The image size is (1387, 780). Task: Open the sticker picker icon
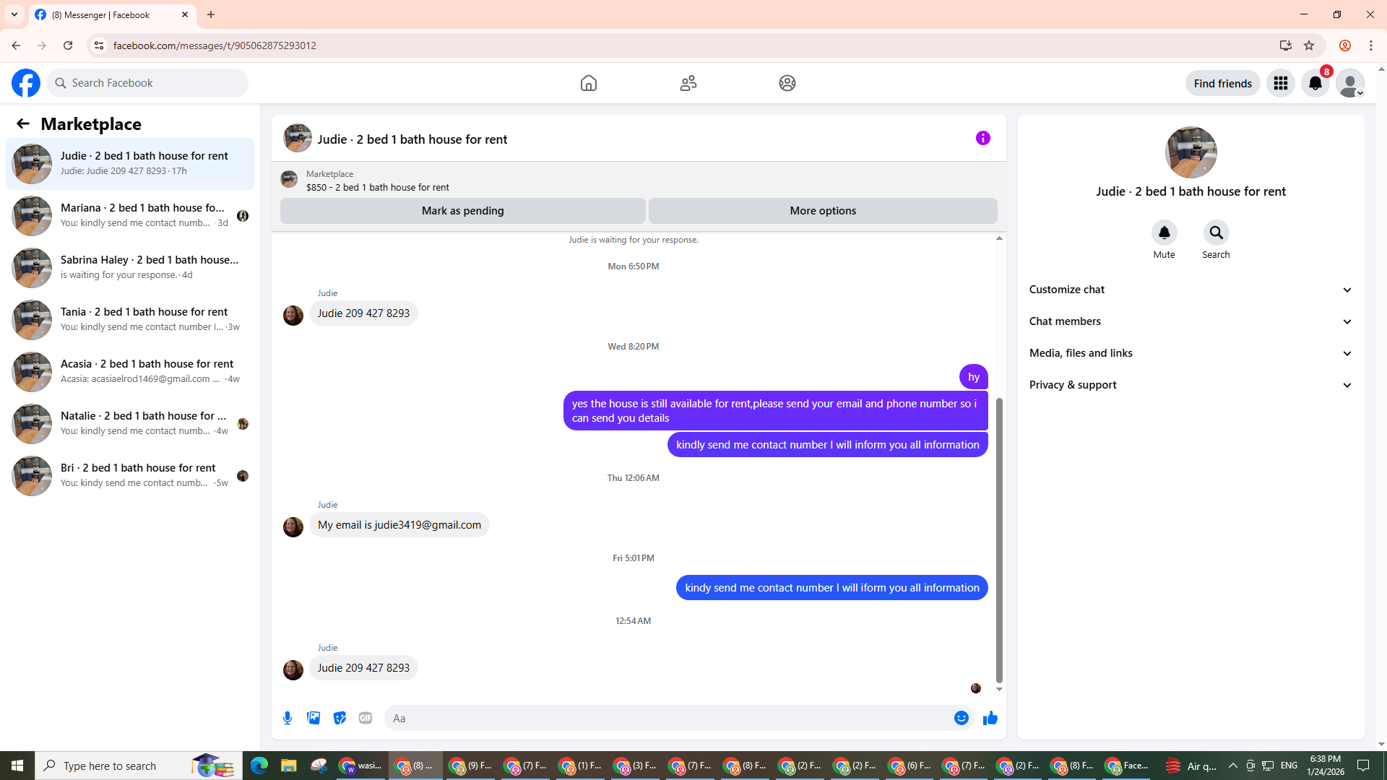tap(340, 718)
